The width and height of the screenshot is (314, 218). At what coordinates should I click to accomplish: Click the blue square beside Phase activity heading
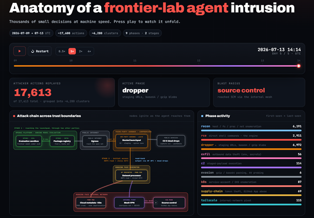tap(202, 116)
